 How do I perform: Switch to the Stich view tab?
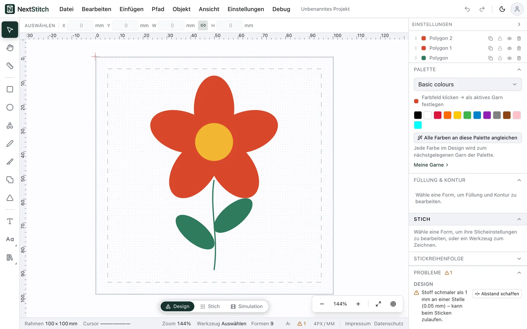click(x=210, y=306)
